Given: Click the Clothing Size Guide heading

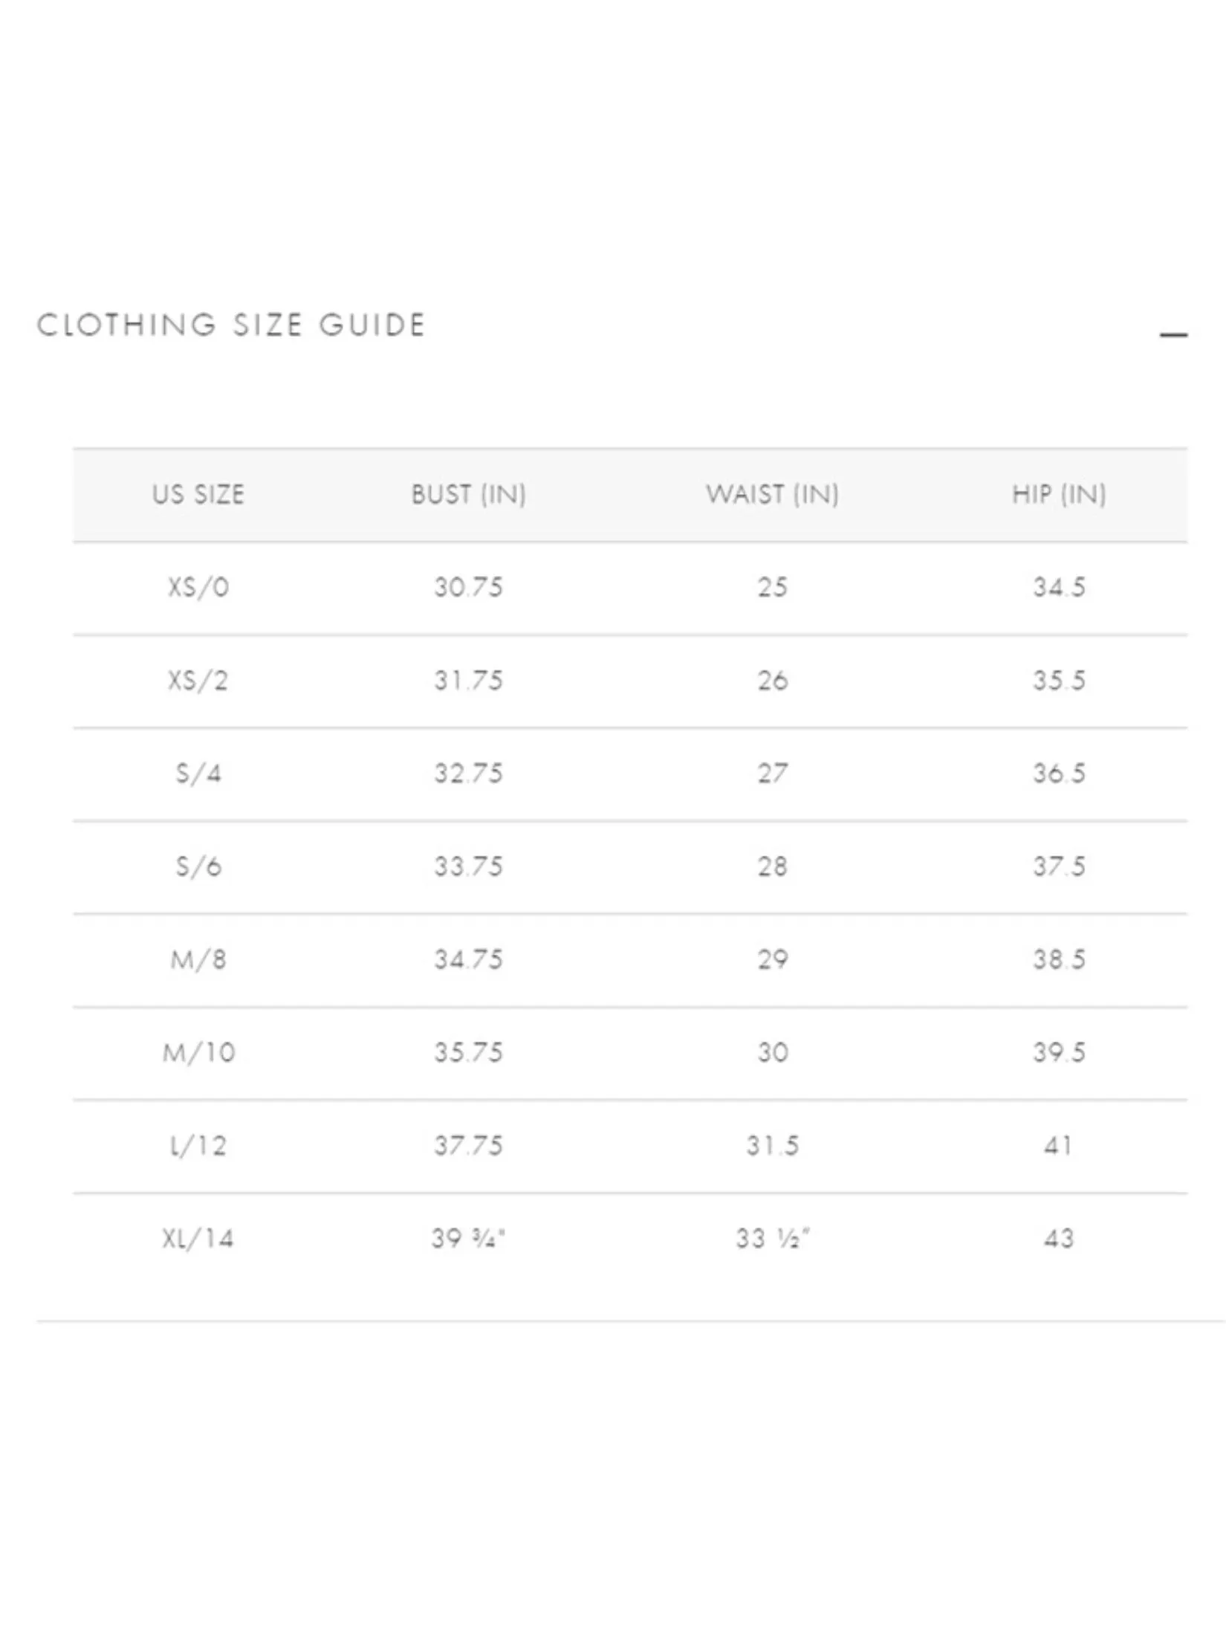Looking at the screenshot, I should pos(231,325).
